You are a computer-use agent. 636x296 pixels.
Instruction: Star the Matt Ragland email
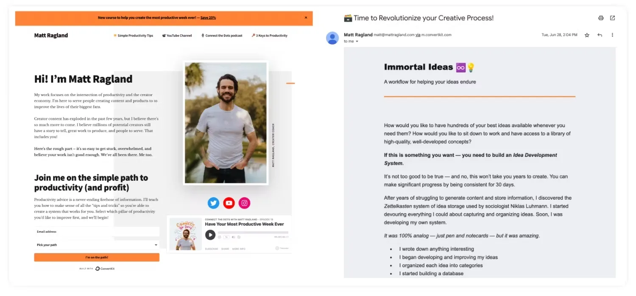tap(587, 35)
